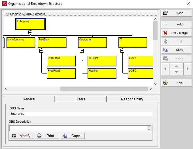Move element left with left arrow
Image resolution: width=193 pixels, height=149 pixels.
point(165,69)
